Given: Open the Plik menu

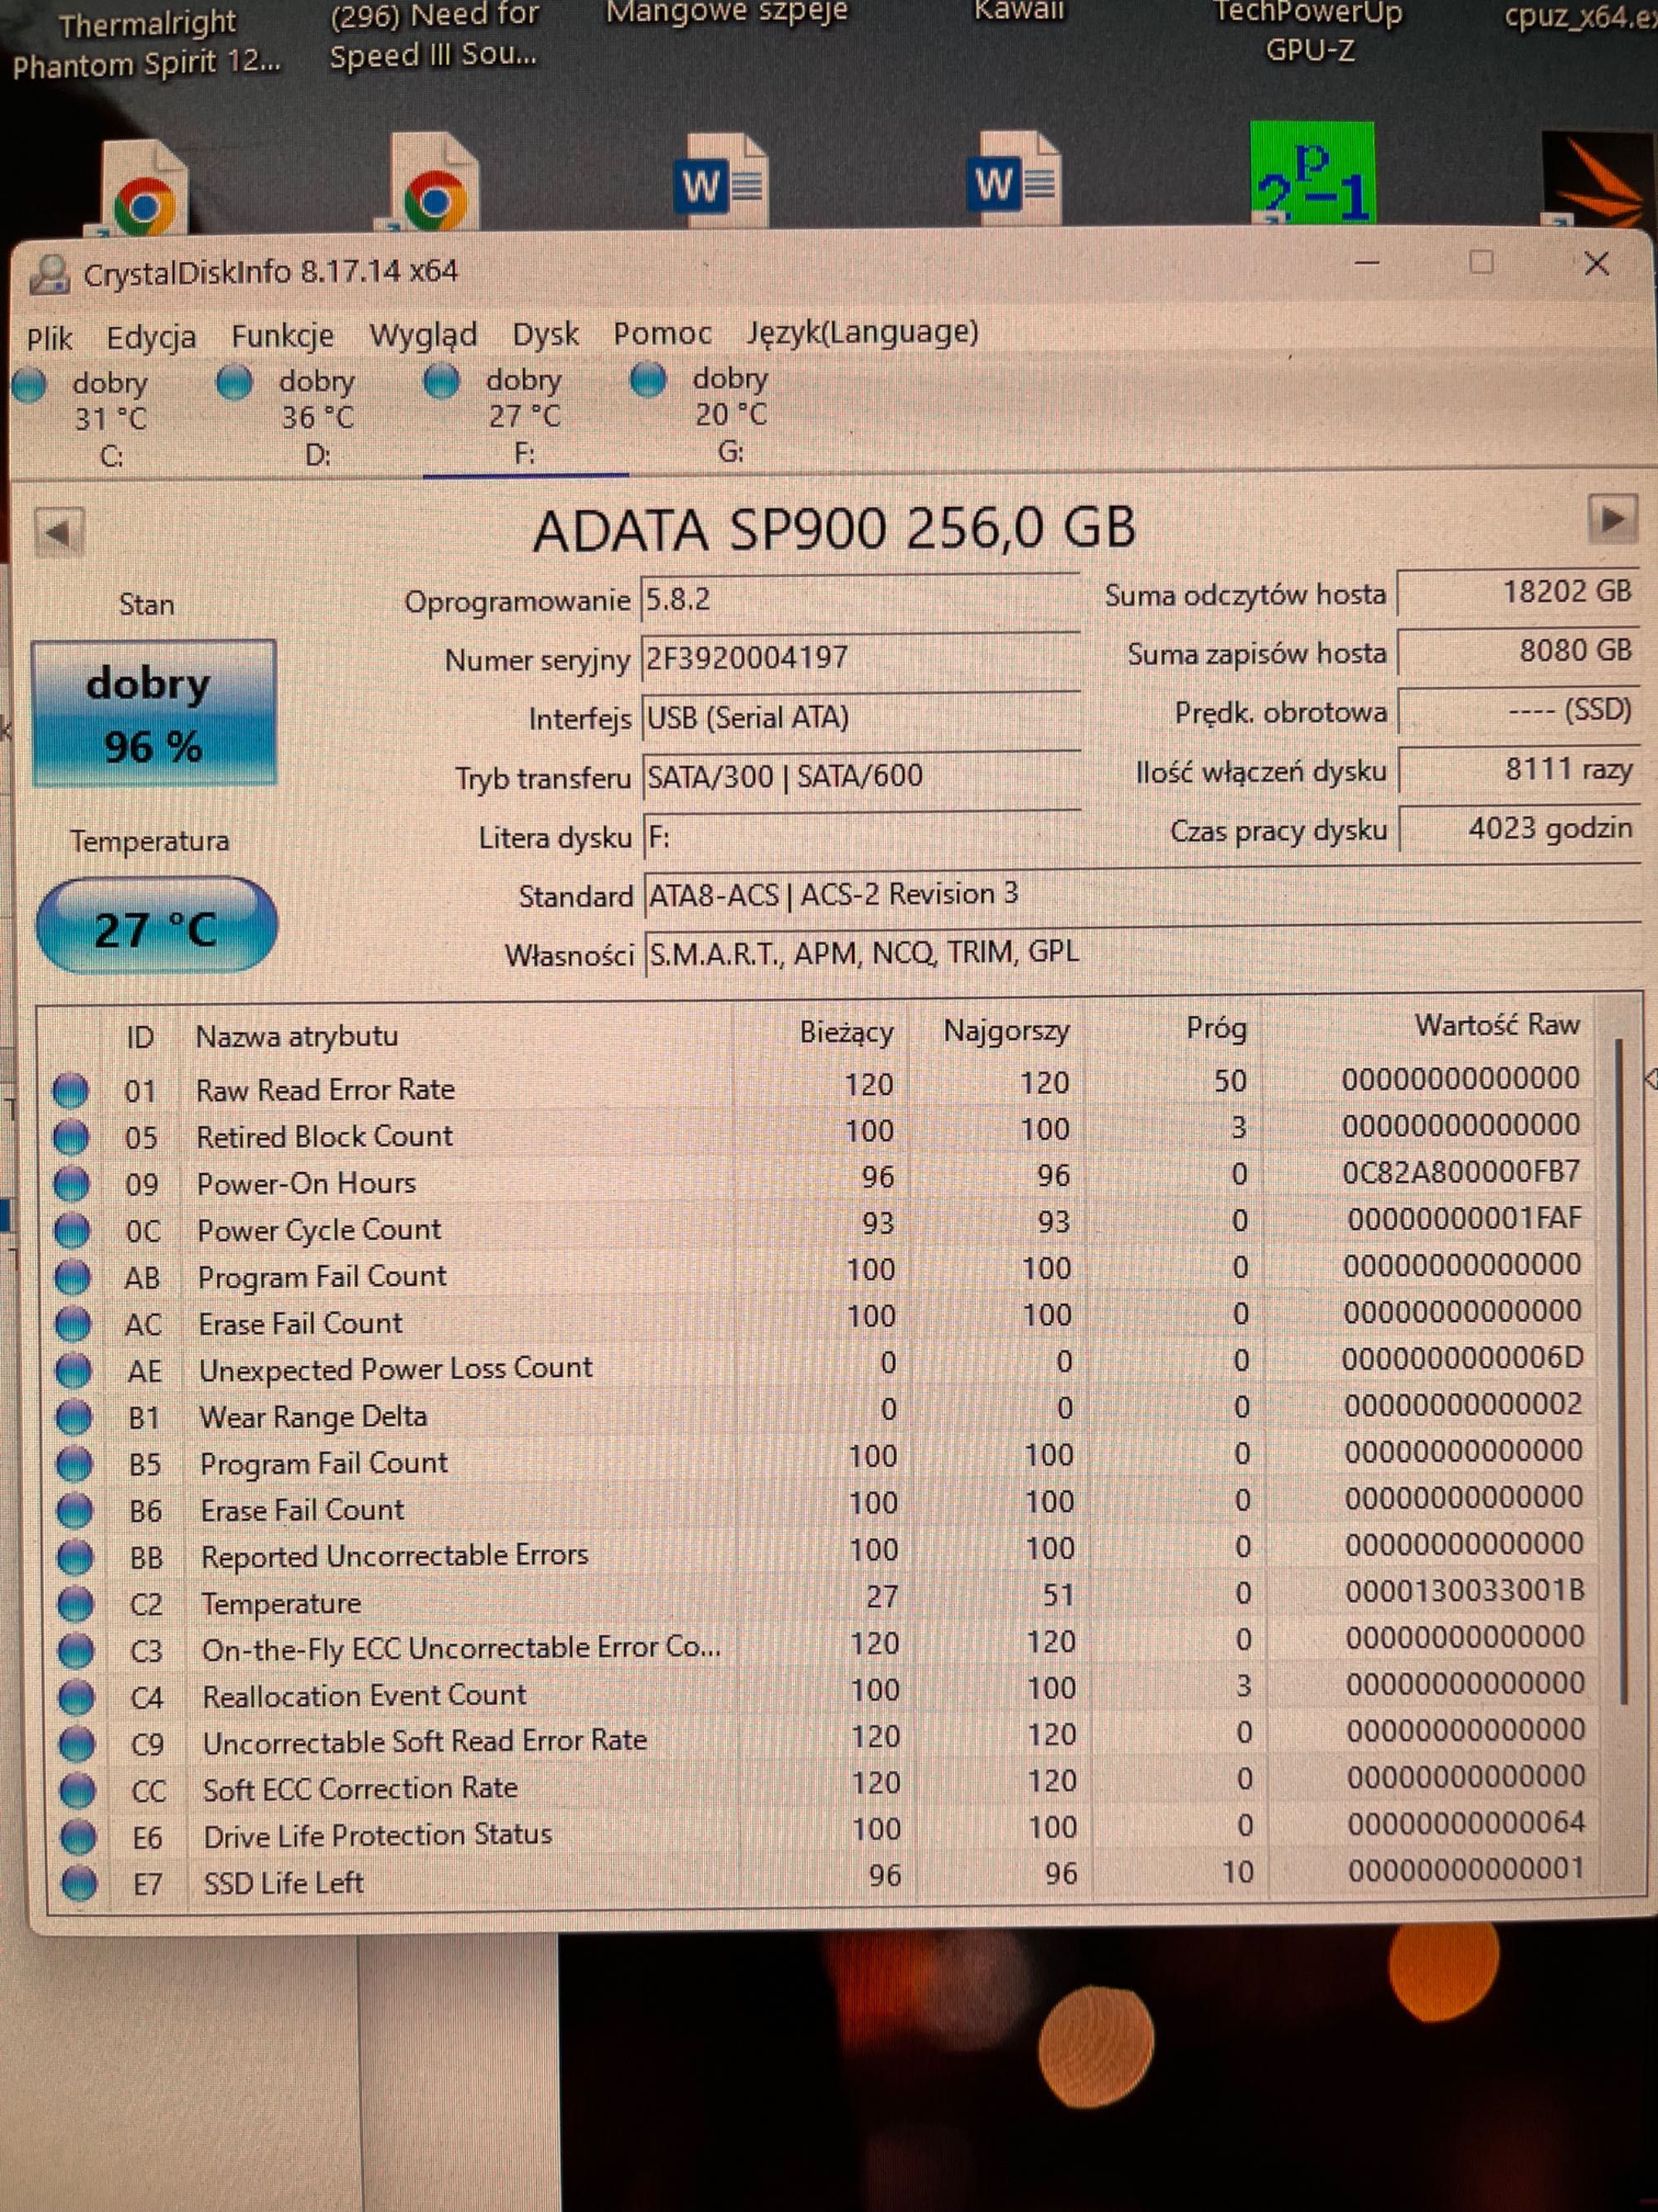Looking at the screenshot, I should [x=49, y=339].
